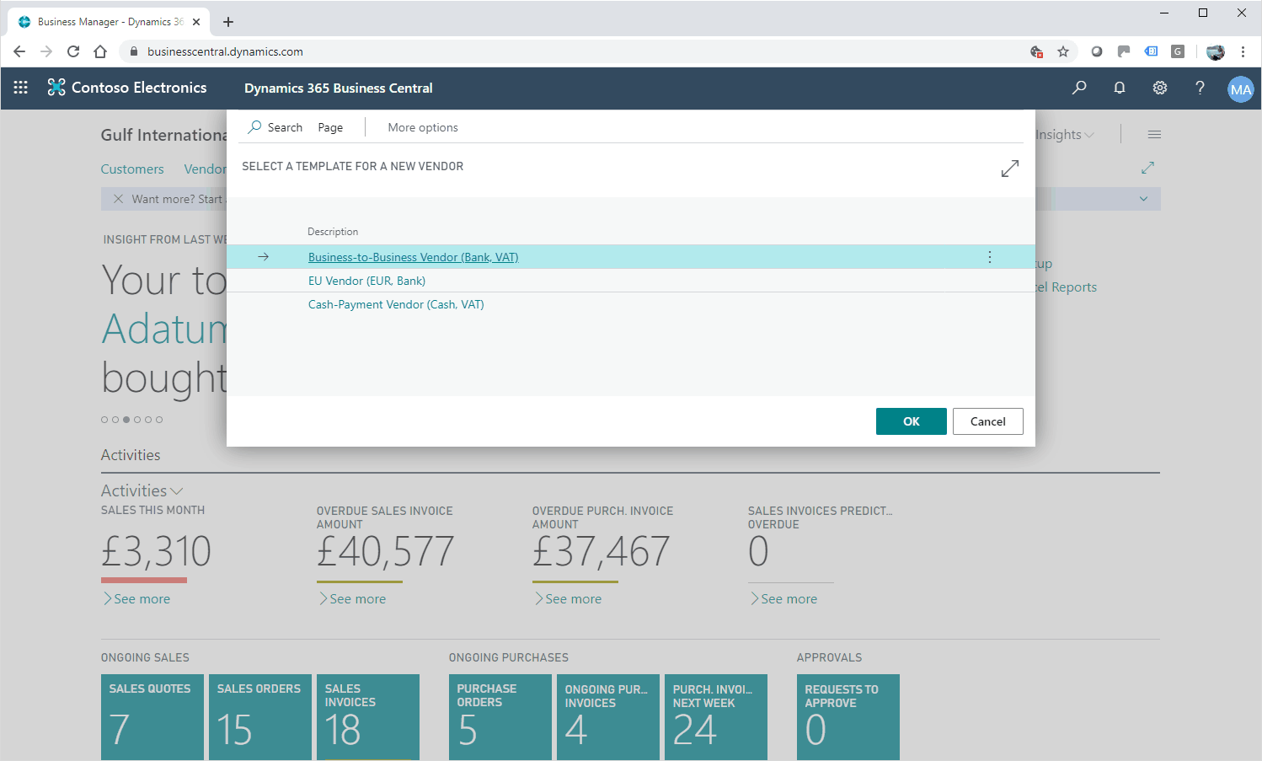Open the Vendors menu link

click(206, 169)
